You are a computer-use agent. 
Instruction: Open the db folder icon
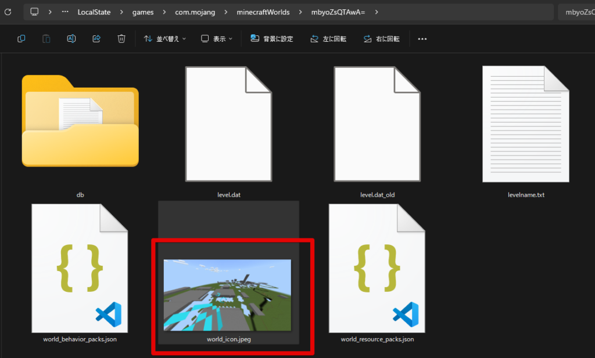click(80, 121)
